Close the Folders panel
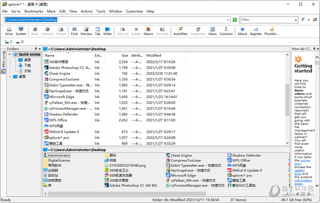The height and width of the screenshot is (203, 320). [x=39, y=48]
